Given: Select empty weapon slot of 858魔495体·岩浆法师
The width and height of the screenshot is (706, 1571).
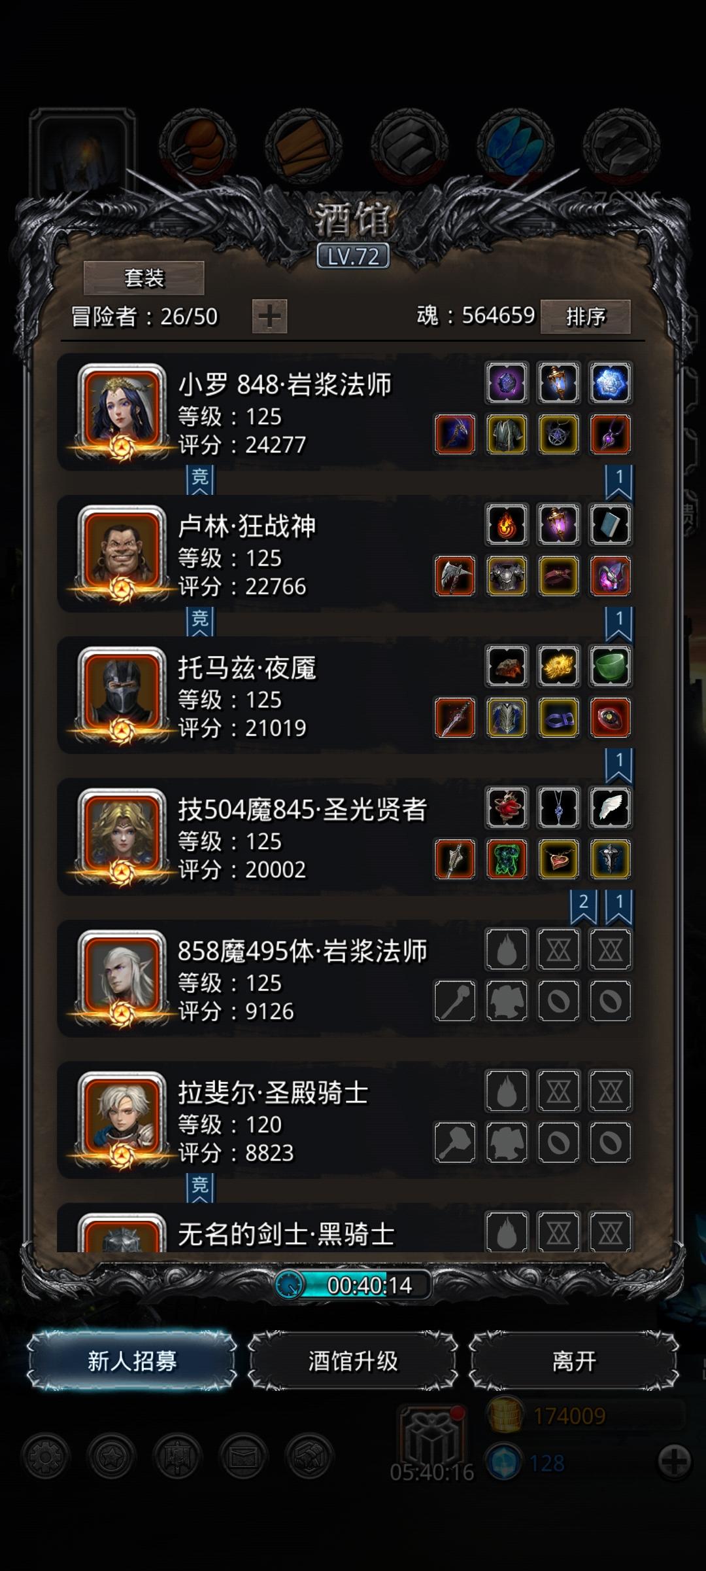Looking at the screenshot, I should pyautogui.click(x=455, y=1001).
